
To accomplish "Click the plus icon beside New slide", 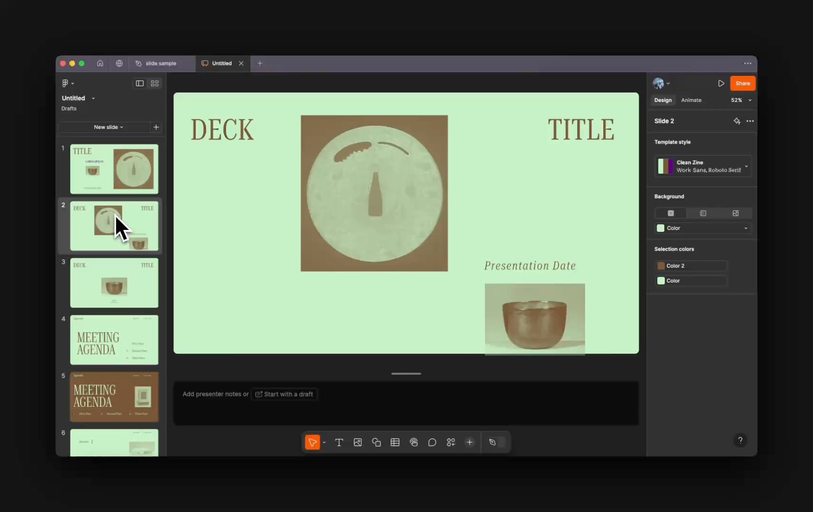I will coord(156,127).
